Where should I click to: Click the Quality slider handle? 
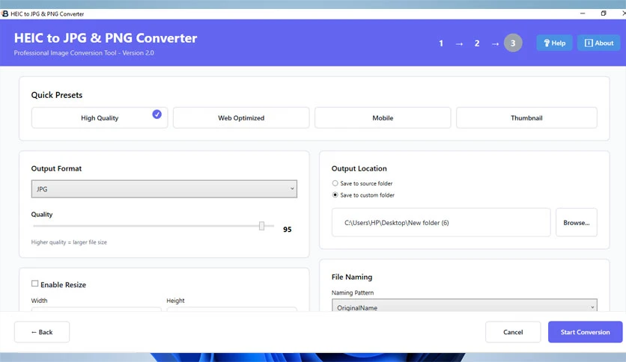(x=261, y=226)
